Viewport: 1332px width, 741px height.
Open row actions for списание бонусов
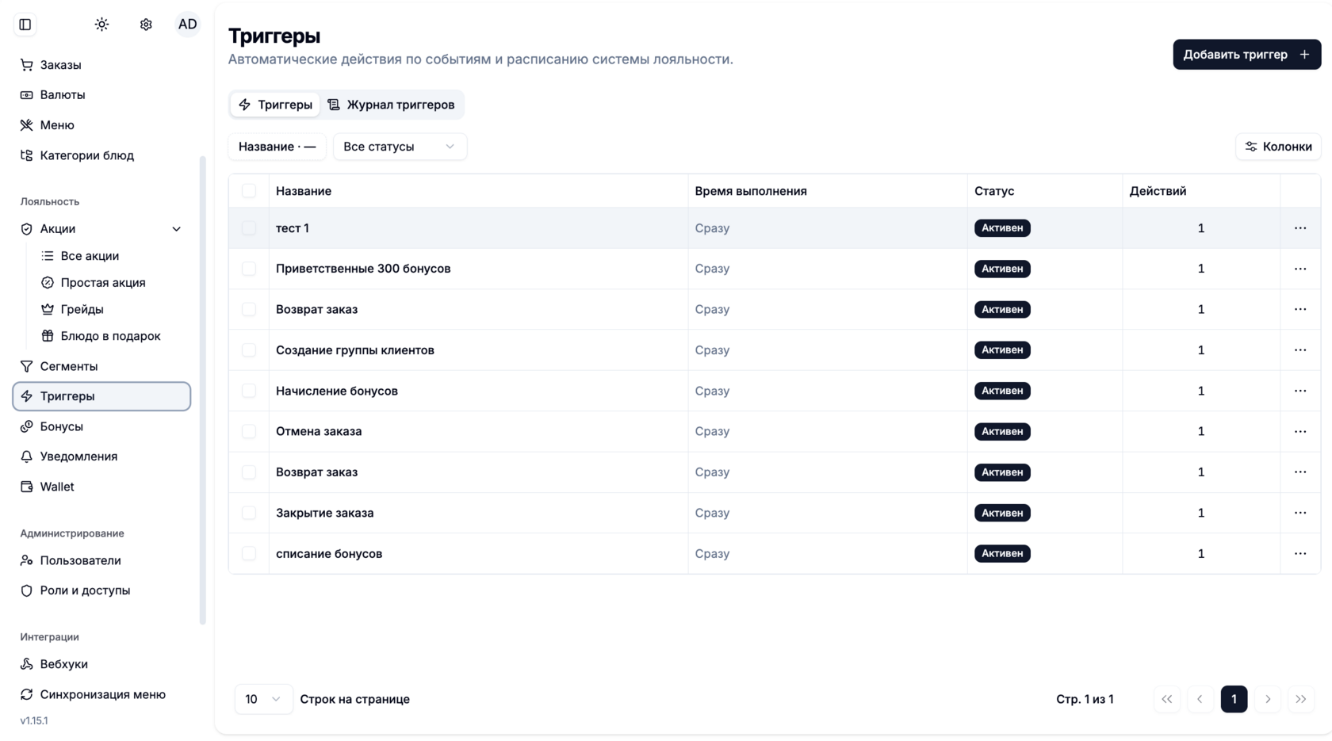[x=1300, y=554]
